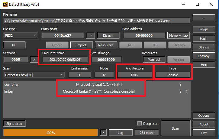Viewport: 219px width, 139px height.
Task: Click the 100% orange progress bar
Action: point(50,133)
